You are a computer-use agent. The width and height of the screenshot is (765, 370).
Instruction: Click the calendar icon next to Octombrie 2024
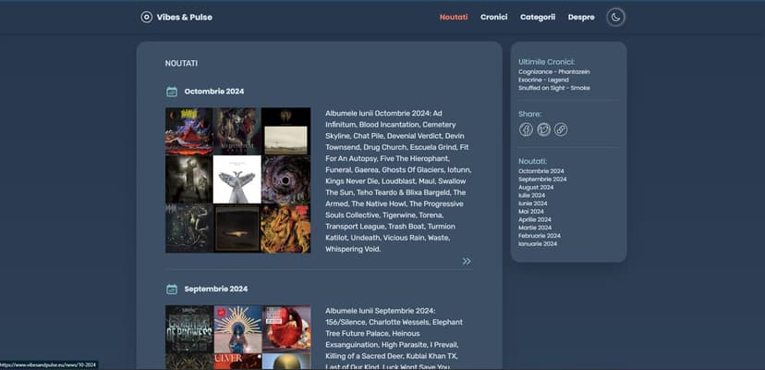172,92
